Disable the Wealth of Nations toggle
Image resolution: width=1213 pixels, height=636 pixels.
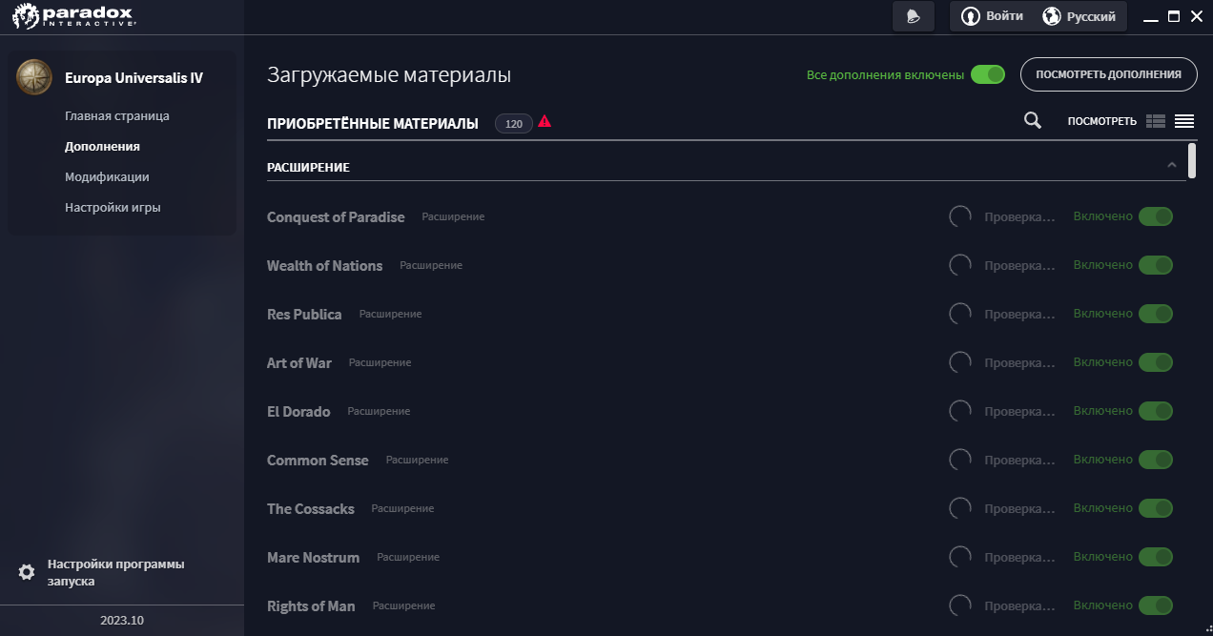point(1156,265)
